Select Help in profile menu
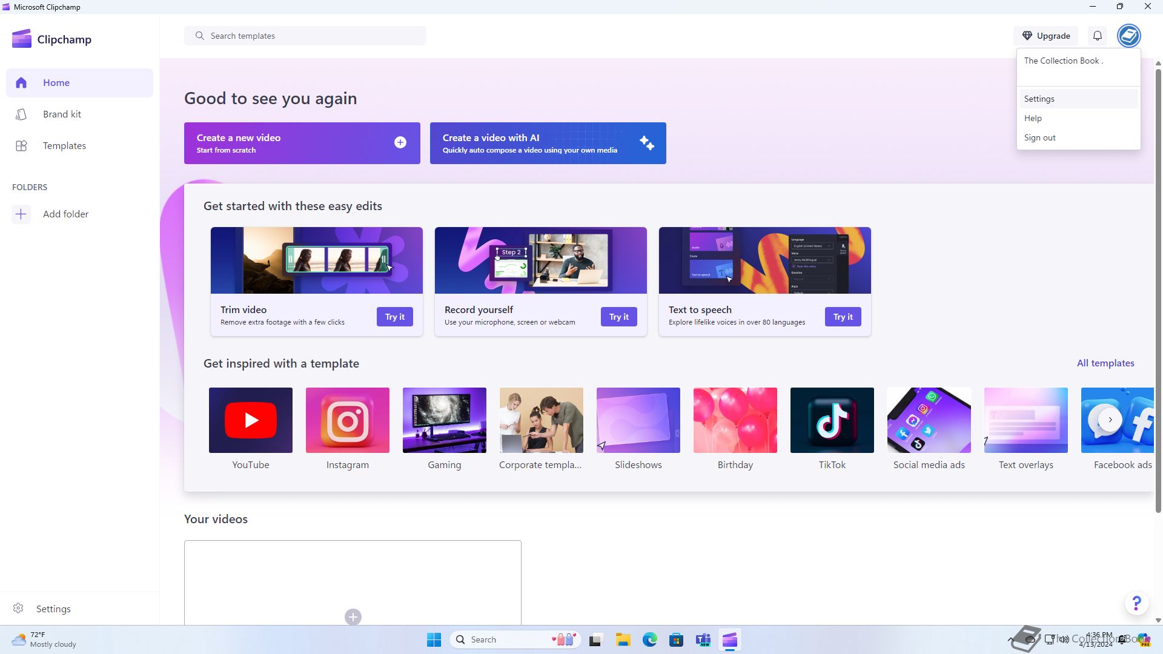1163x654 pixels. [1078, 118]
